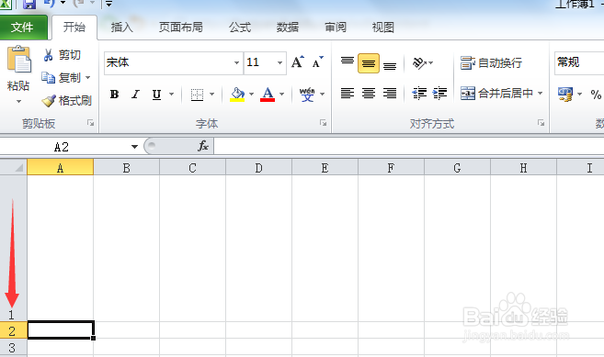604x357 pixels.
Task: Switch to the 审阅 Review tab
Action: click(x=336, y=28)
